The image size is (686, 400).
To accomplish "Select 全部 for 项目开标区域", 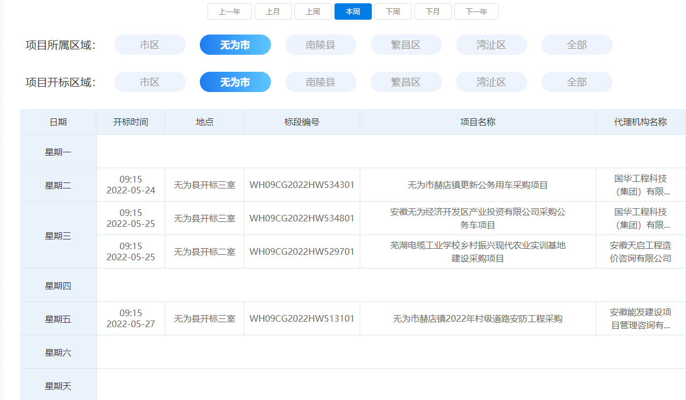I will (x=577, y=82).
